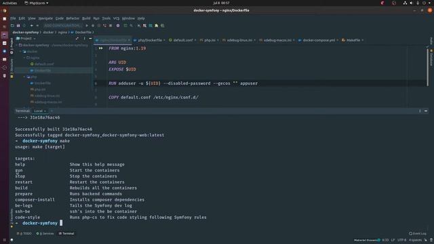
Task: Open the VCS menu
Action: click(116, 18)
